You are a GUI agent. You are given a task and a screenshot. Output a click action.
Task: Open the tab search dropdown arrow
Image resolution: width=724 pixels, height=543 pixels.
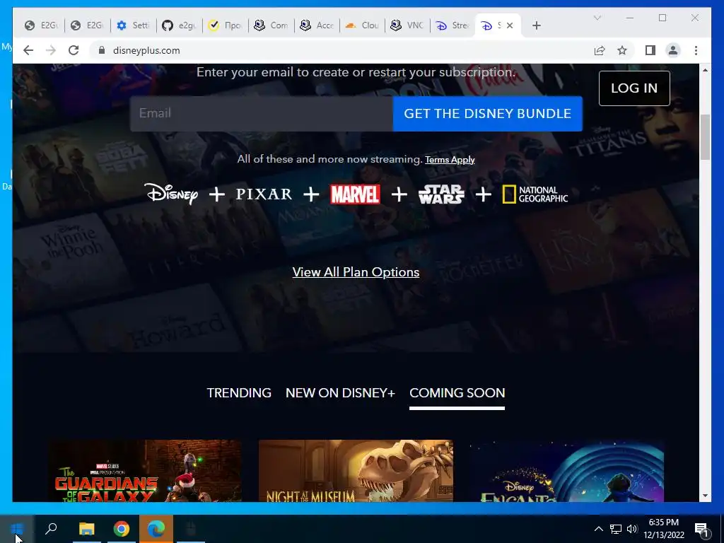coord(597,18)
